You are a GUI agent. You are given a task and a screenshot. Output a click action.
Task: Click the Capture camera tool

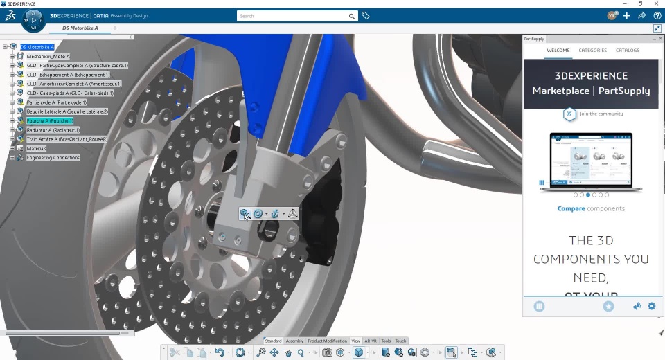click(x=327, y=352)
